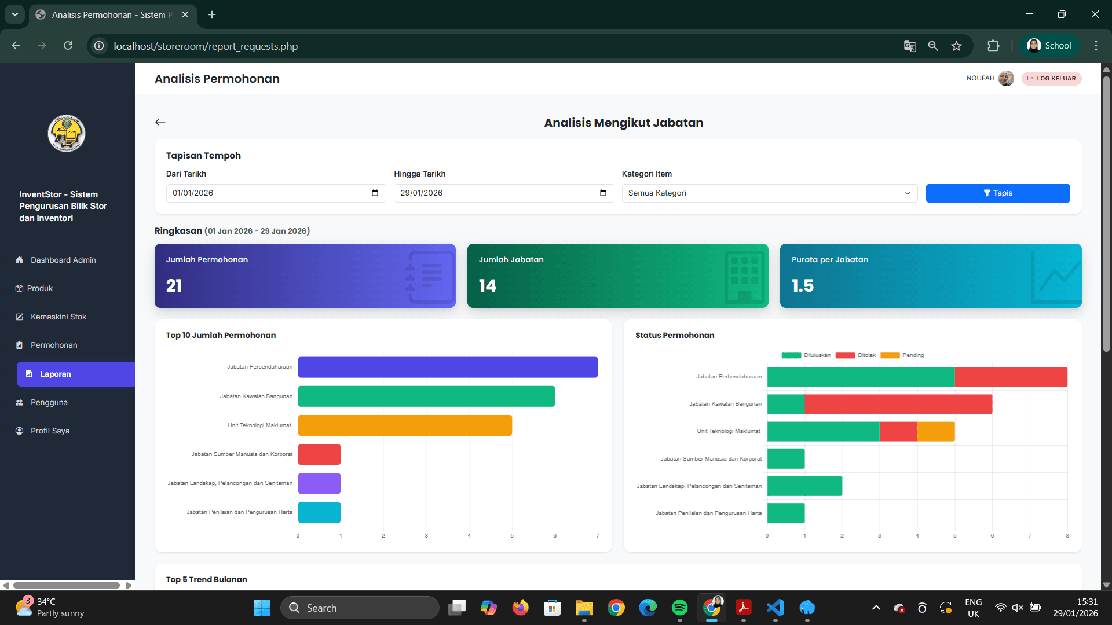Open calendar picker in Dari Tarikh field
The image size is (1112, 625).
point(375,193)
